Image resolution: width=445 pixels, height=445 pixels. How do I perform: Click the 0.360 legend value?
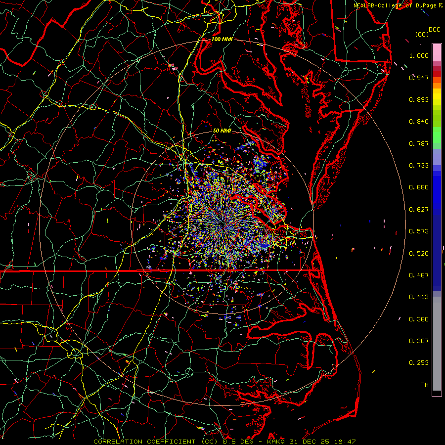click(419, 319)
